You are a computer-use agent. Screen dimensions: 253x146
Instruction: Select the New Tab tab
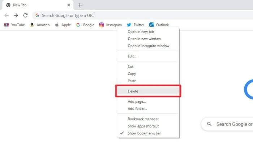38,5
